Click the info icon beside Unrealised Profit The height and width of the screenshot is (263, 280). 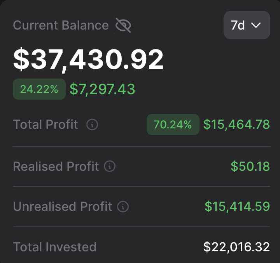coord(123,207)
